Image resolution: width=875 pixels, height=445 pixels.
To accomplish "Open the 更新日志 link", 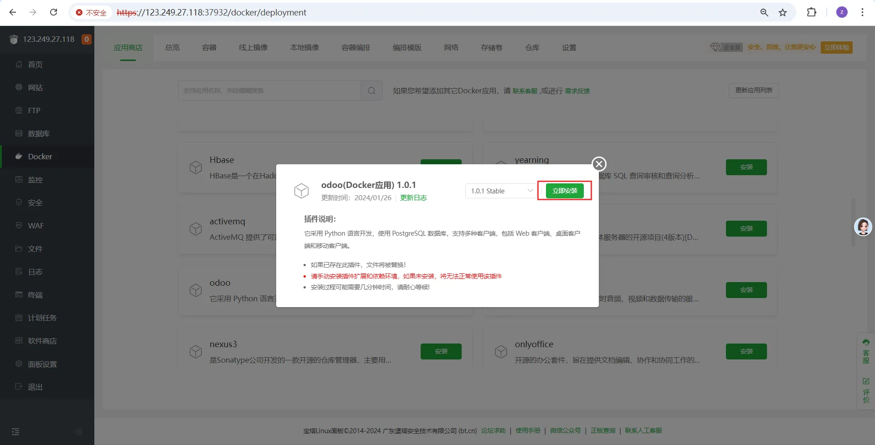I will 413,197.
